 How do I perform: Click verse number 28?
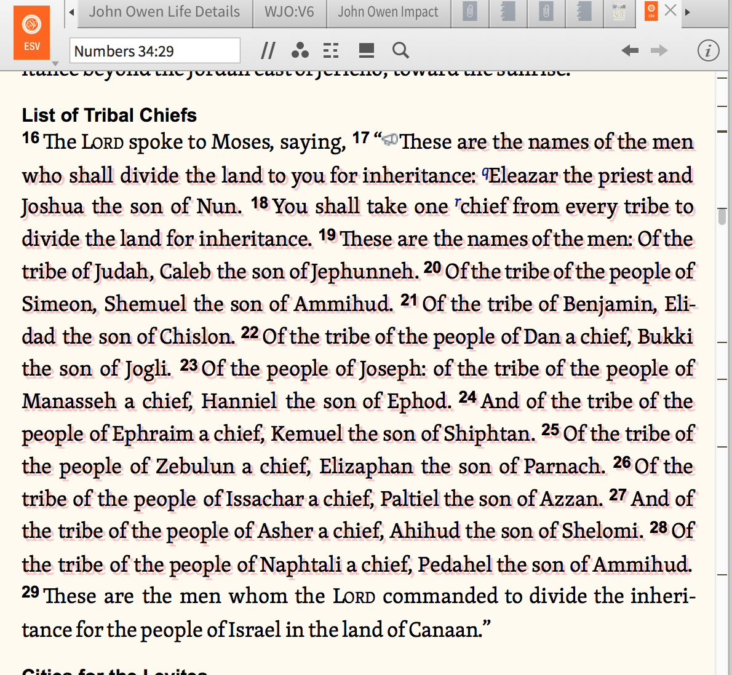[658, 527]
